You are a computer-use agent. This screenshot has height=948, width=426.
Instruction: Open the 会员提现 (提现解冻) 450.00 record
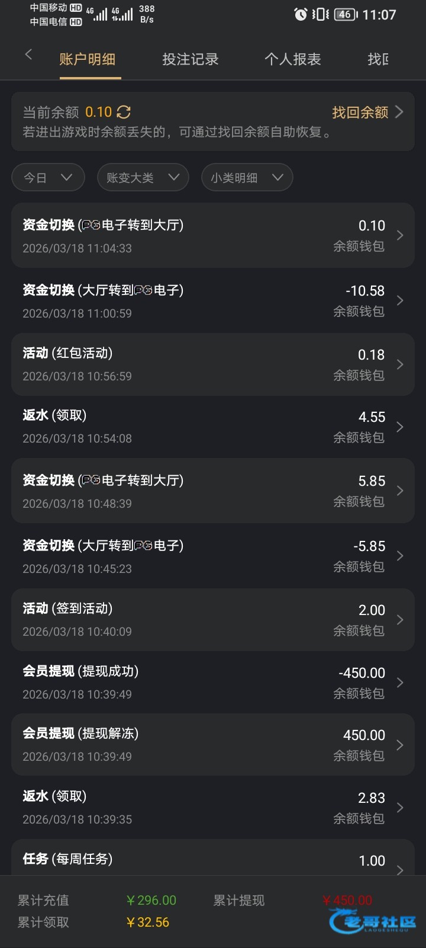tap(212, 745)
